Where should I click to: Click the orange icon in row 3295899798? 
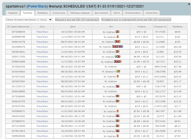point(118,37)
